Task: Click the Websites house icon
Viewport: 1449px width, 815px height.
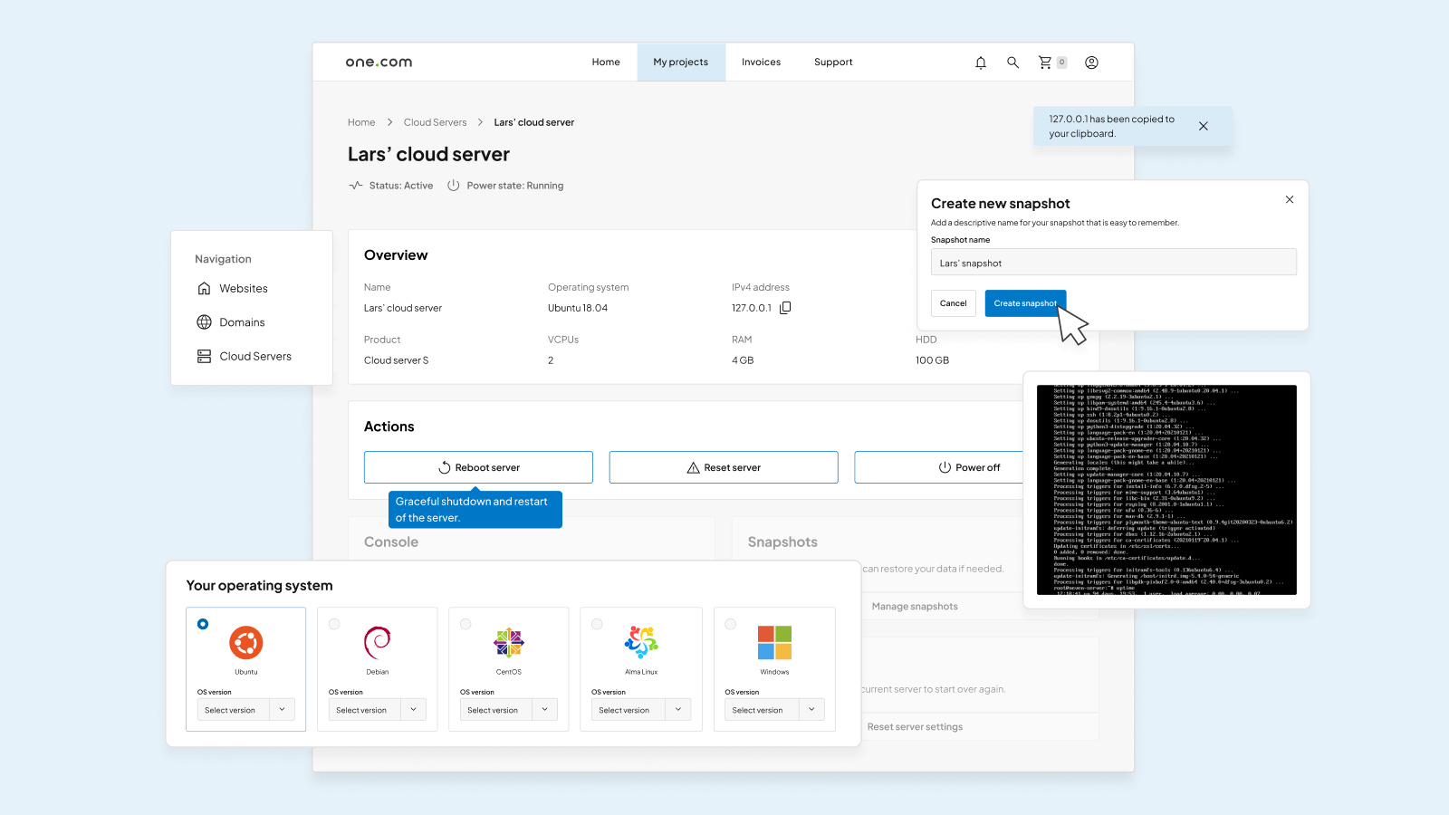Action: coord(205,288)
